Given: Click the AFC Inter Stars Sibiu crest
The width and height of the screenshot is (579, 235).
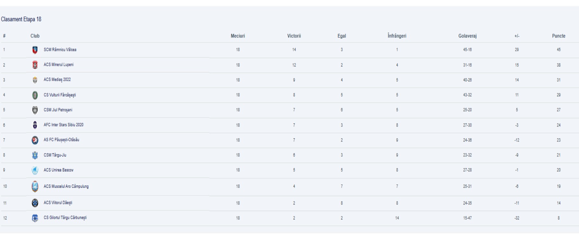Looking at the screenshot, I should 35,125.
